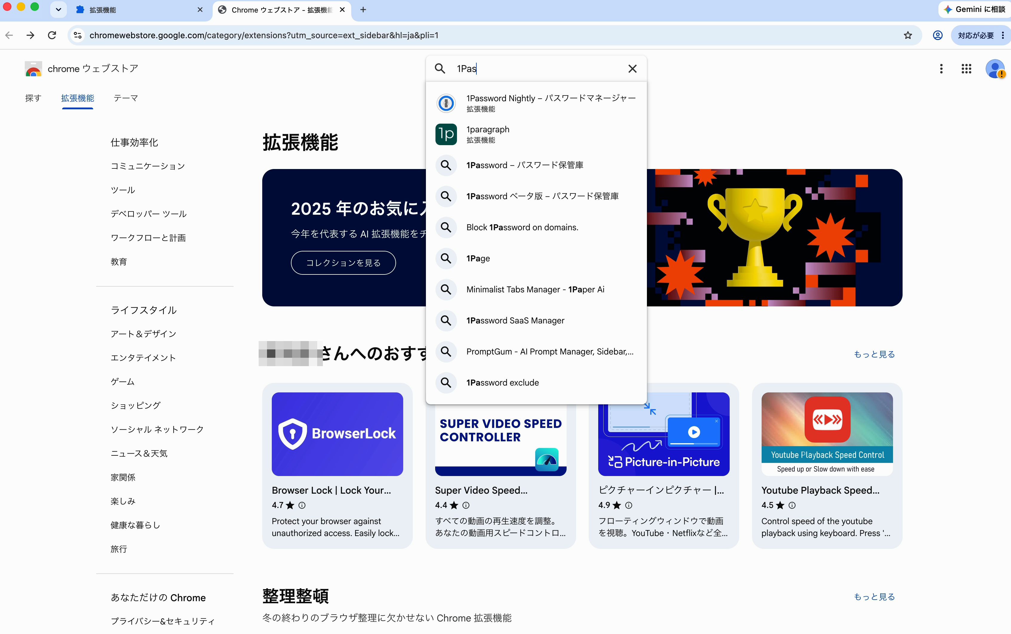Open the デベロッパー ツール category

(x=148, y=214)
